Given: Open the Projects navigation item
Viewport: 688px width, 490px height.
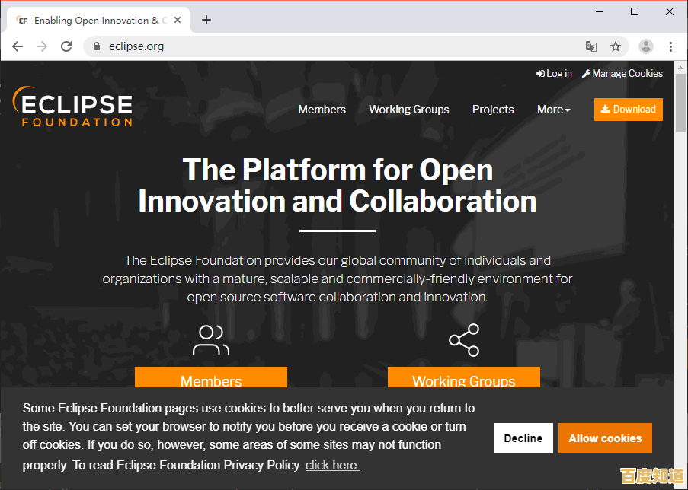Looking at the screenshot, I should pyautogui.click(x=493, y=110).
